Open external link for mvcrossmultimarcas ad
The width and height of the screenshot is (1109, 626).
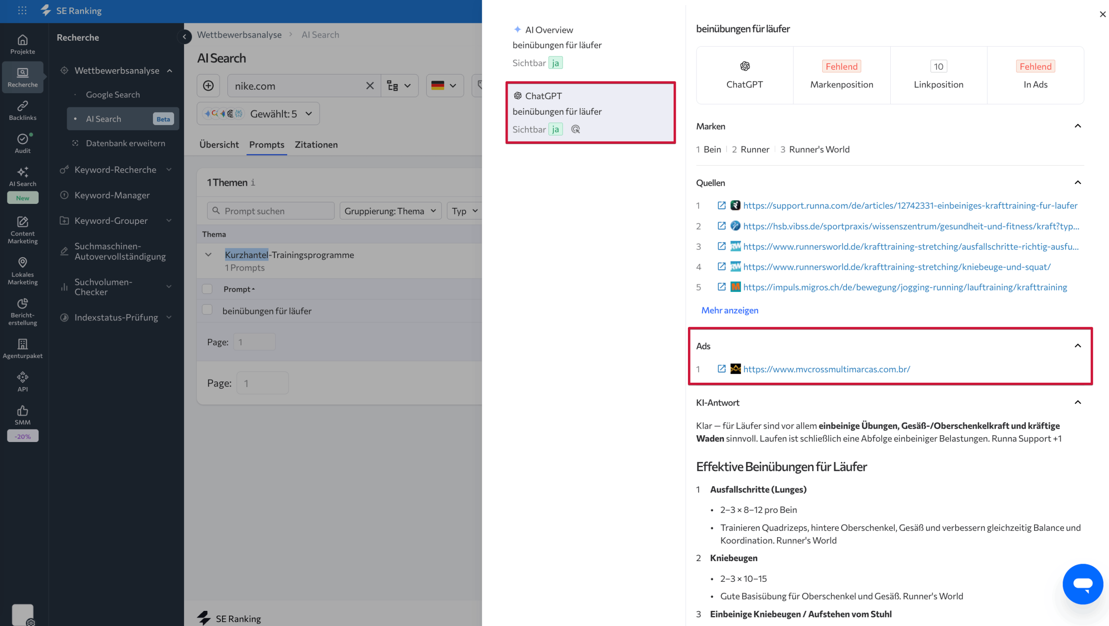[721, 369]
